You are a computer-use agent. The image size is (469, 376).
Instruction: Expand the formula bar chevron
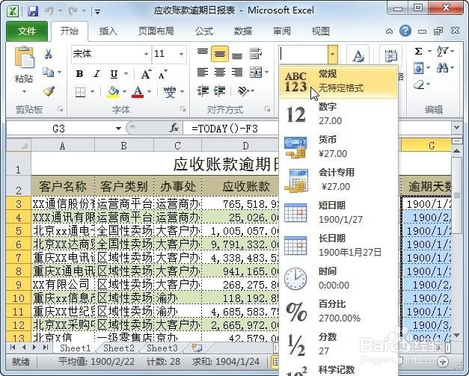pos(456,128)
